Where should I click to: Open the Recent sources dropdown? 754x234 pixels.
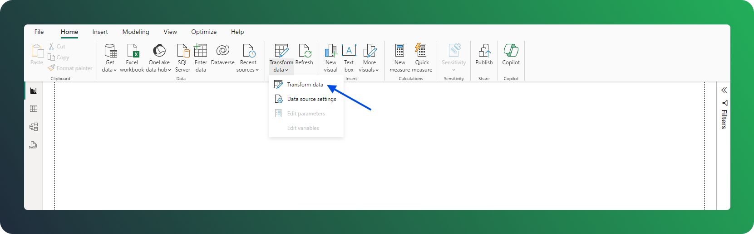pyautogui.click(x=248, y=70)
